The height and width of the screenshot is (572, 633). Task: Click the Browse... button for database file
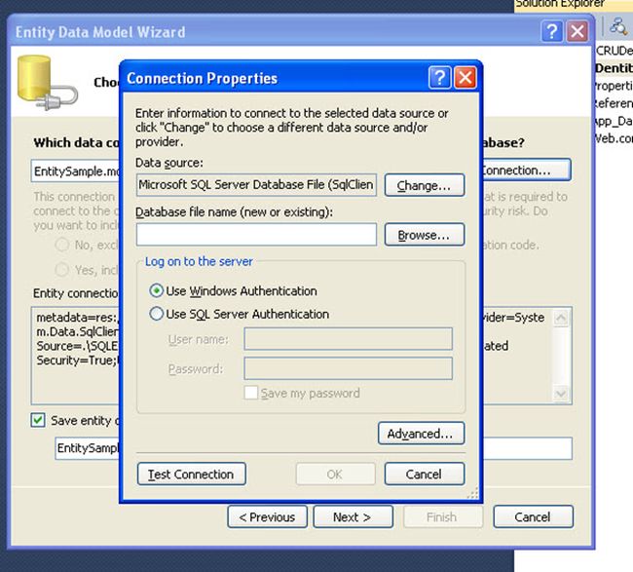point(425,235)
